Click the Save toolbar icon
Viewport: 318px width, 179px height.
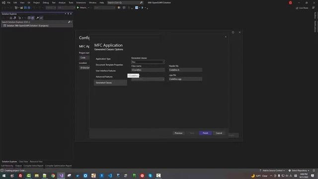(x=25, y=8)
